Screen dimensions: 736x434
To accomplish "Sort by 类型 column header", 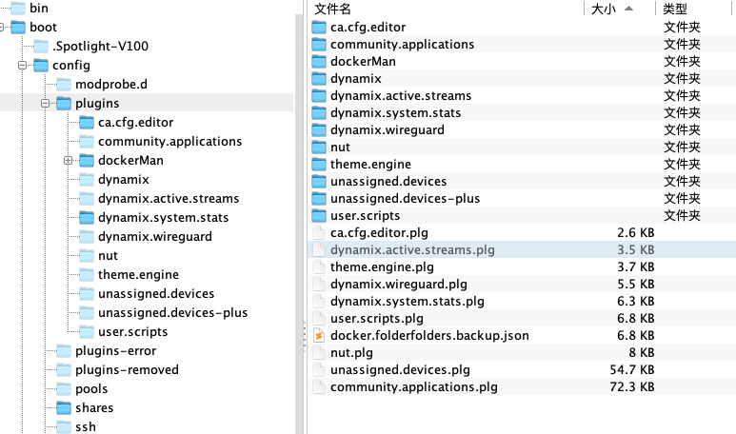I will 675,9.
